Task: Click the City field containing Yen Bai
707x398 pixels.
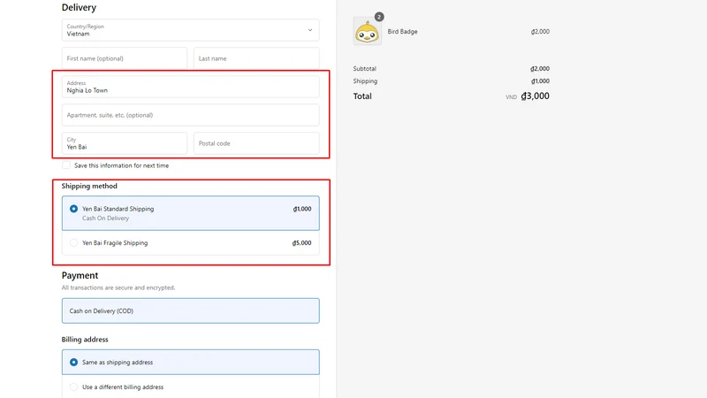Action: 125,143
